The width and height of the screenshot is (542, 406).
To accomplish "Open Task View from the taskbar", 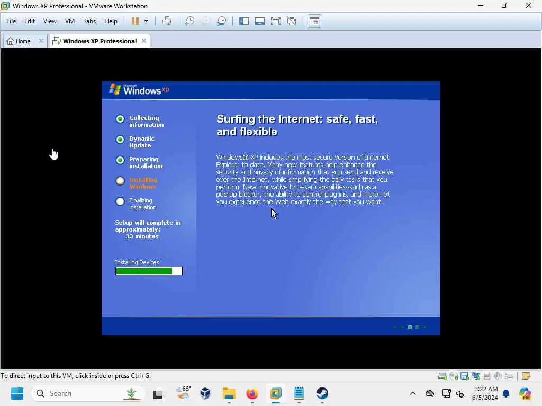I will coord(158,393).
